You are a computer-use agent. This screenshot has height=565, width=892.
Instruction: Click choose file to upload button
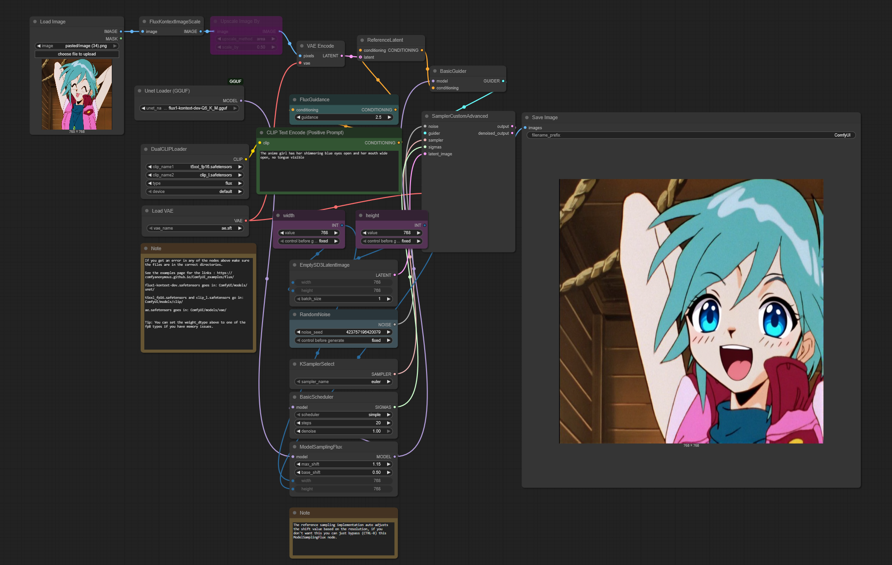pos(77,54)
